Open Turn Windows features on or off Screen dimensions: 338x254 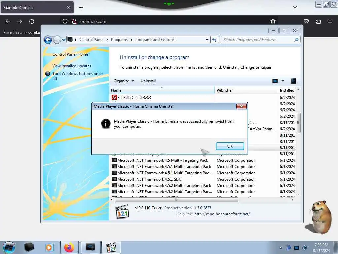pyautogui.click(x=78, y=76)
